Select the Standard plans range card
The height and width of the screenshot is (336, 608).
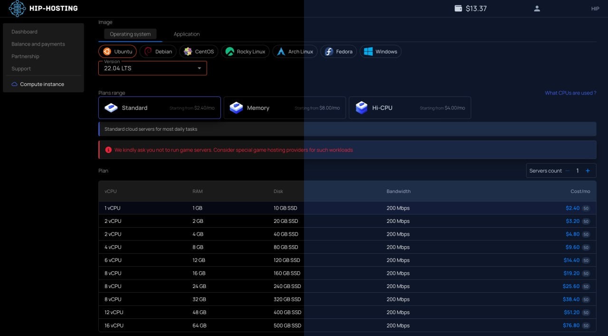(x=159, y=108)
